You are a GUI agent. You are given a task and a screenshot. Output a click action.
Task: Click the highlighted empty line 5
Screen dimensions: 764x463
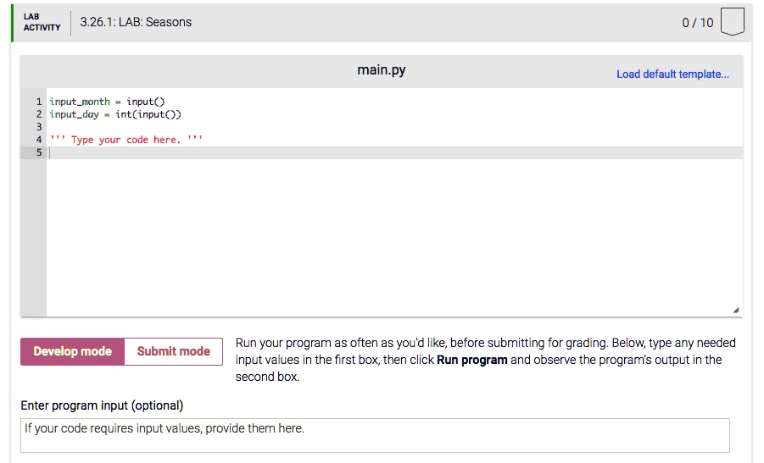[x=339, y=152]
